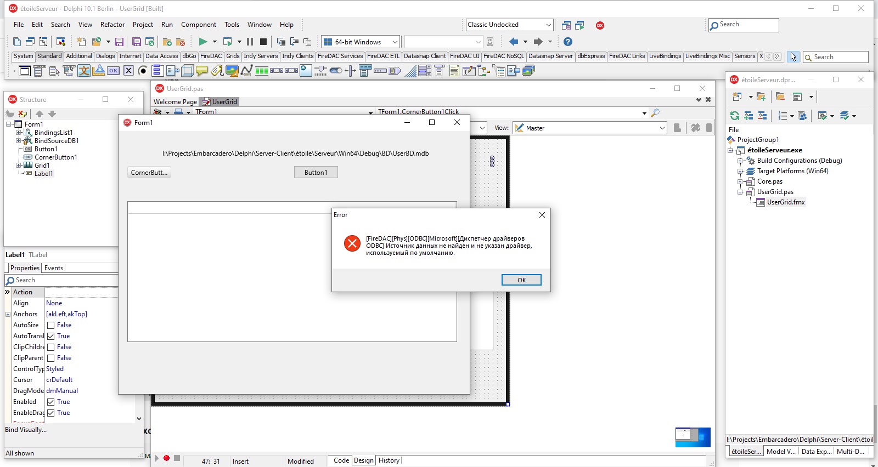
Task: Expand Build Configurations (Debug) node
Action: 740,161
